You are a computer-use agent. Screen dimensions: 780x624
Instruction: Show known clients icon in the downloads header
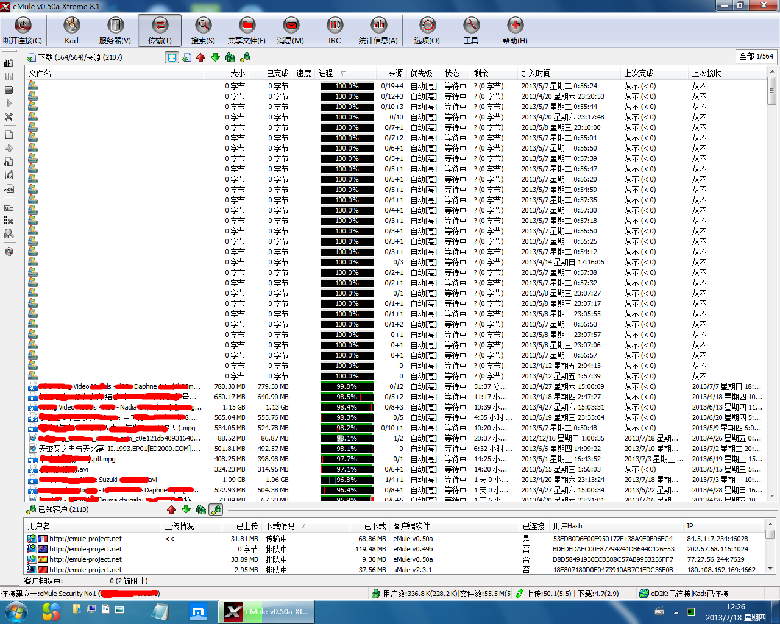(x=245, y=57)
